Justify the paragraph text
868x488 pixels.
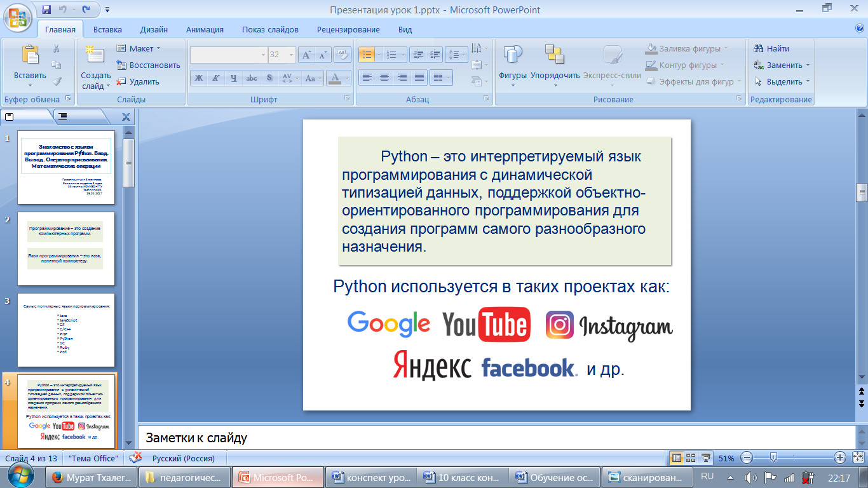pos(419,78)
